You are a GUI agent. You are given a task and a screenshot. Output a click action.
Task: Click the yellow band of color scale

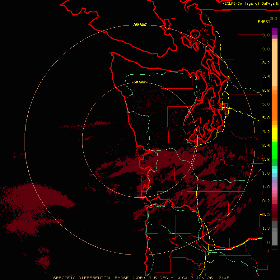point(275,133)
